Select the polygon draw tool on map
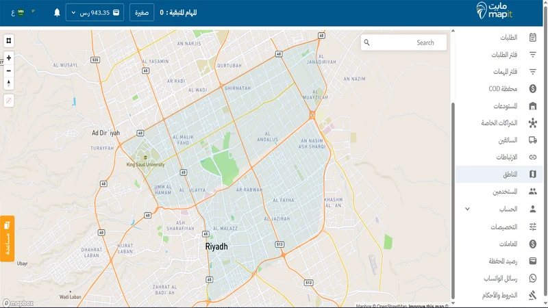The width and height of the screenshot is (548, 308). (9, 41)
